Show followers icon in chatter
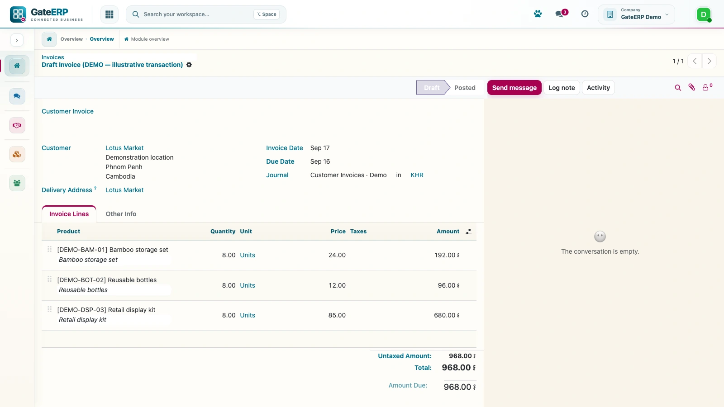This screenshot has width=724, height=407. [x=707, y=87]
